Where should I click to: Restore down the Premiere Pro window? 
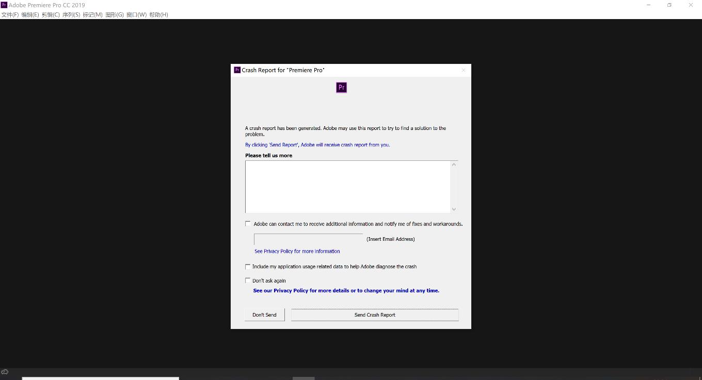click(669, 5)
